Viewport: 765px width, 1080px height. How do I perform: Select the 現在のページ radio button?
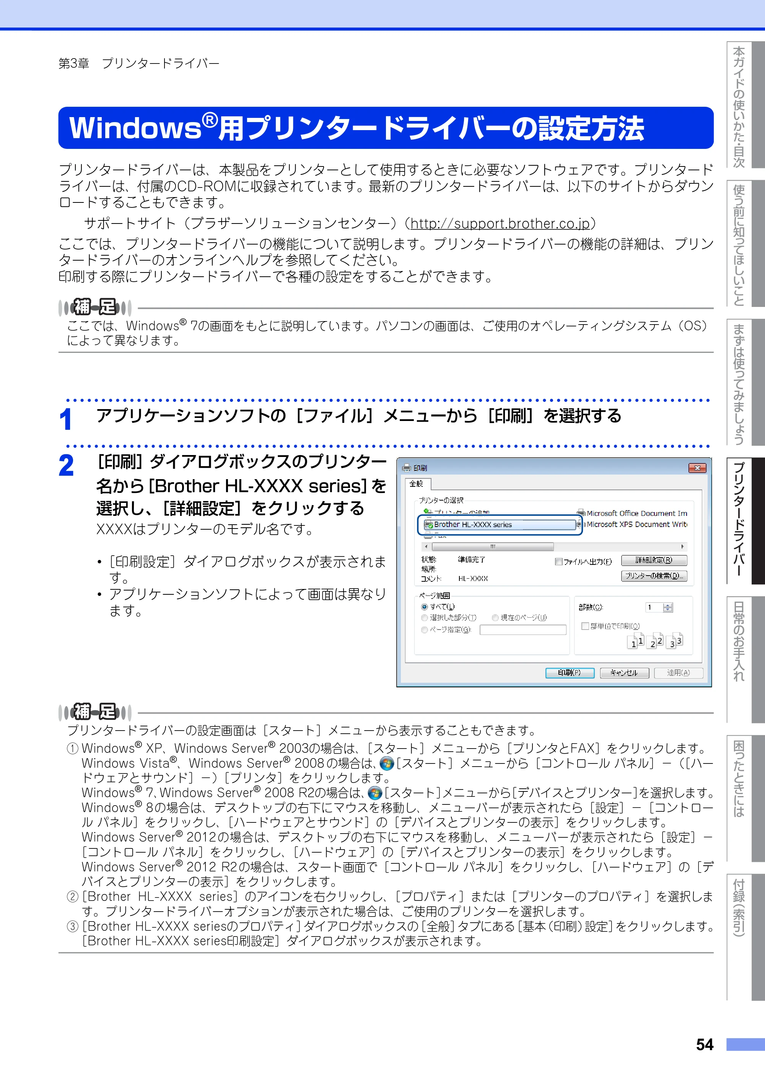point(495,618)
